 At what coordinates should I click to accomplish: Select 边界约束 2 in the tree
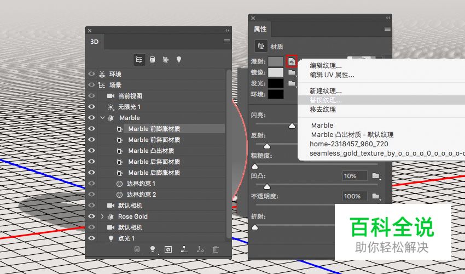point(141,195)
